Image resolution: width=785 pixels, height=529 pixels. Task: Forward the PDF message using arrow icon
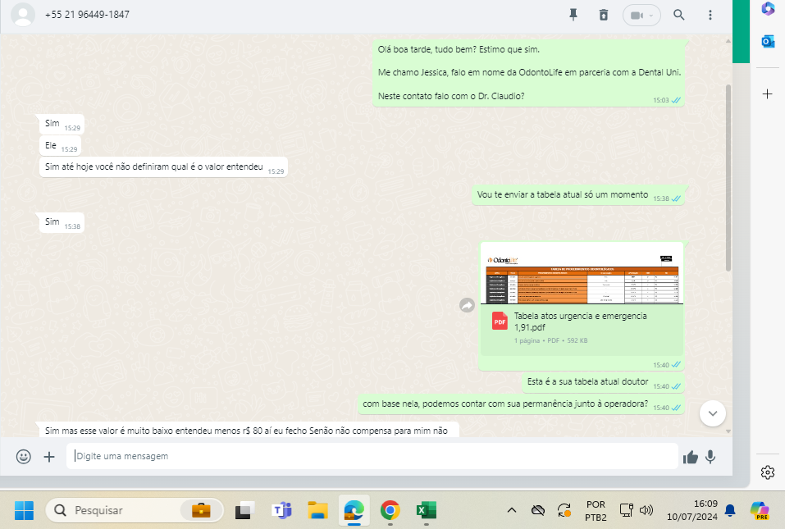[x=467, y=305]
